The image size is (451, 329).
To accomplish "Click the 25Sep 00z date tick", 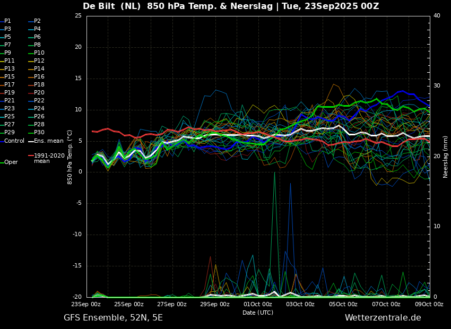I will [x=129, y=304].
